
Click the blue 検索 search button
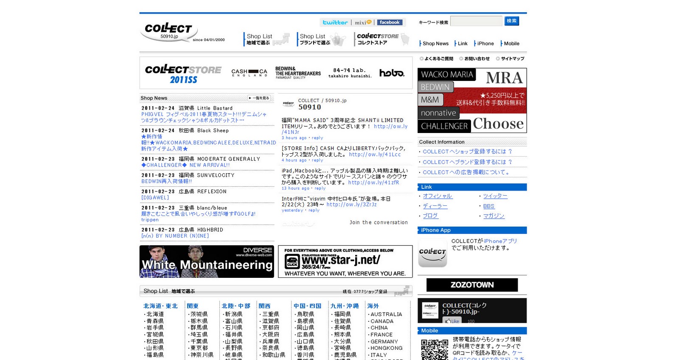[512, 21]
